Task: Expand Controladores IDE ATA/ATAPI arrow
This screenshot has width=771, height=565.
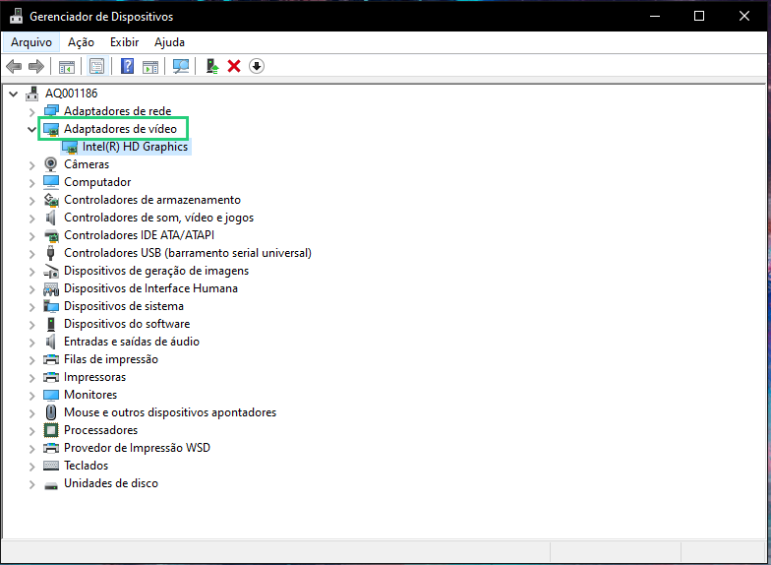Action: pyautogui.click(x=31, y=236)
